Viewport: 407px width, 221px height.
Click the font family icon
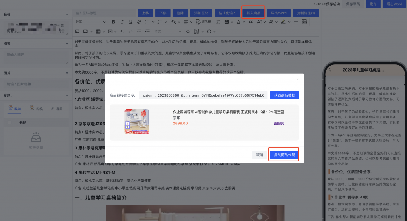pos(271,22)
